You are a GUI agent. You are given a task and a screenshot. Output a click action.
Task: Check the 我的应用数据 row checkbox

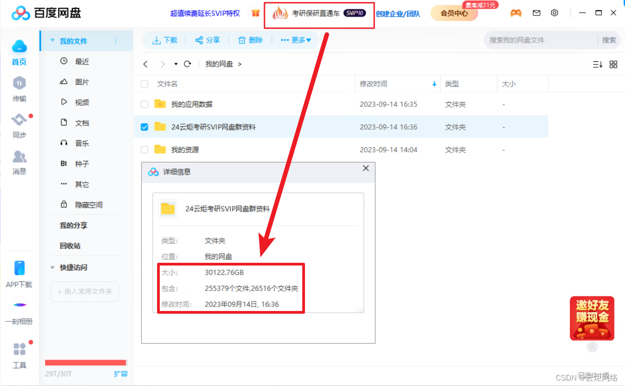point(144,104)
